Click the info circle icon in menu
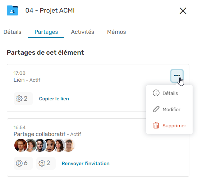 click(x=156, y=93)
